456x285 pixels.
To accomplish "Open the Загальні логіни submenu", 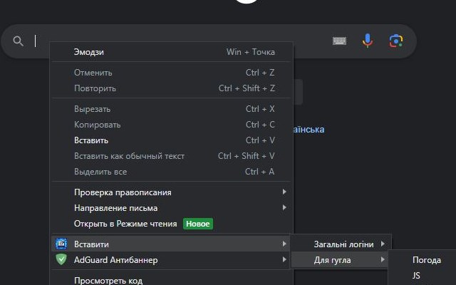I will [345, 244].
